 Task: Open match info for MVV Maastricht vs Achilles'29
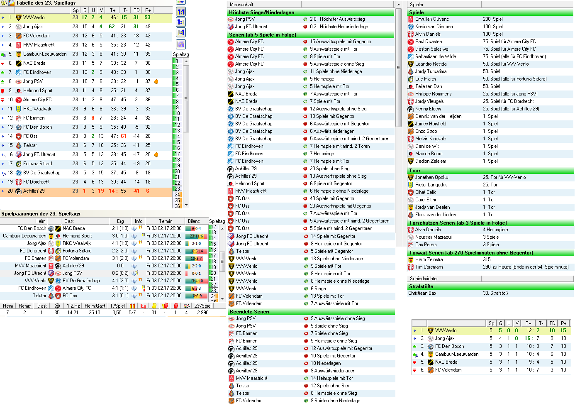[134, 266]
